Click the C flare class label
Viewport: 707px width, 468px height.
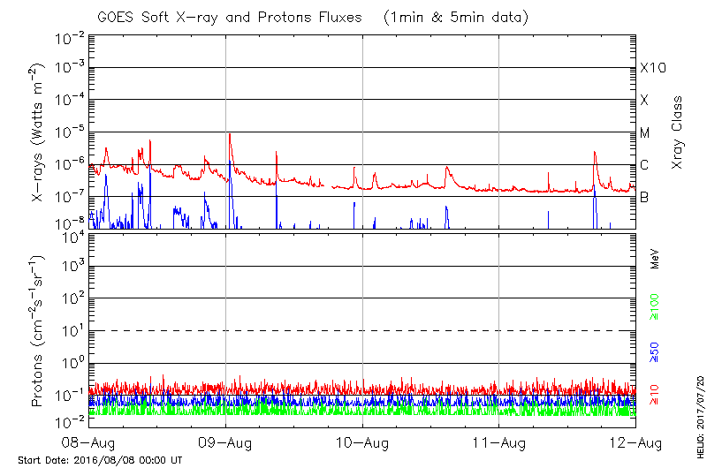644,165
